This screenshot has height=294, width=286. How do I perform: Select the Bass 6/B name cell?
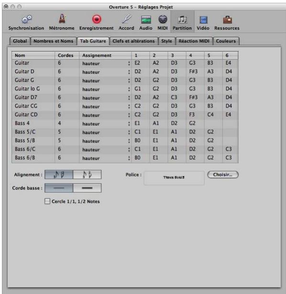pos(25,158)
